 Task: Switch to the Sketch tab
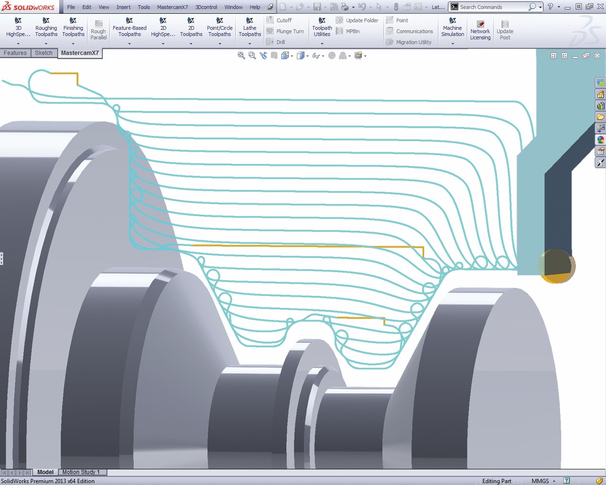coord(44,53)
